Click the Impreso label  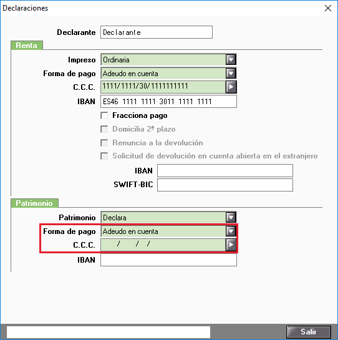pyautogui.click(x=82, y=60)
